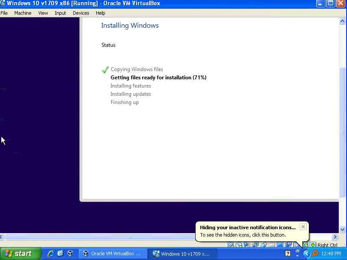Click the VirtualBox window title bar icon
This screenshot has width=347, height=260.
pyautogui.click(x=3, y=3)
